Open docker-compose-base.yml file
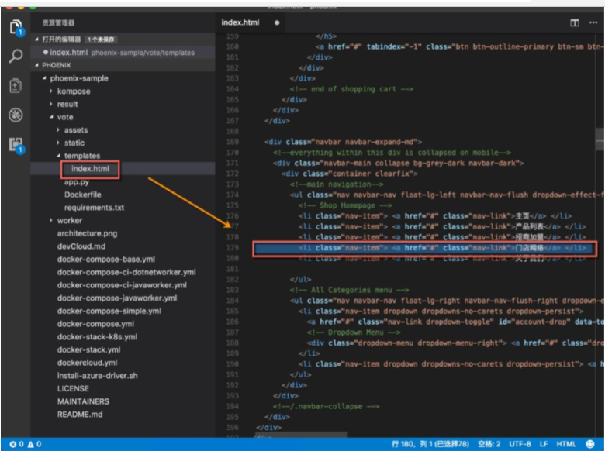Screen dimensions: 605x451 (106, 260)
